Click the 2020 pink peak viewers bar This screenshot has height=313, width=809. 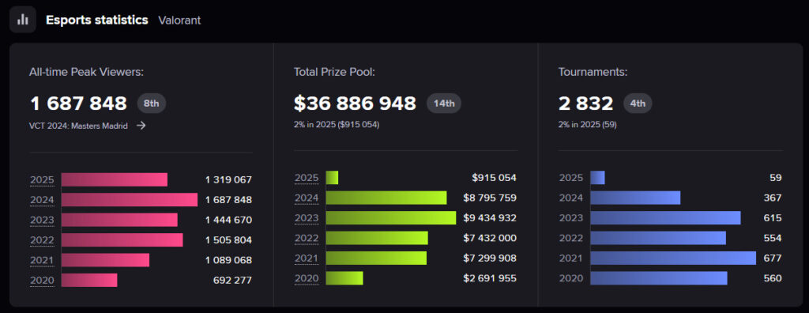point(89,281)
